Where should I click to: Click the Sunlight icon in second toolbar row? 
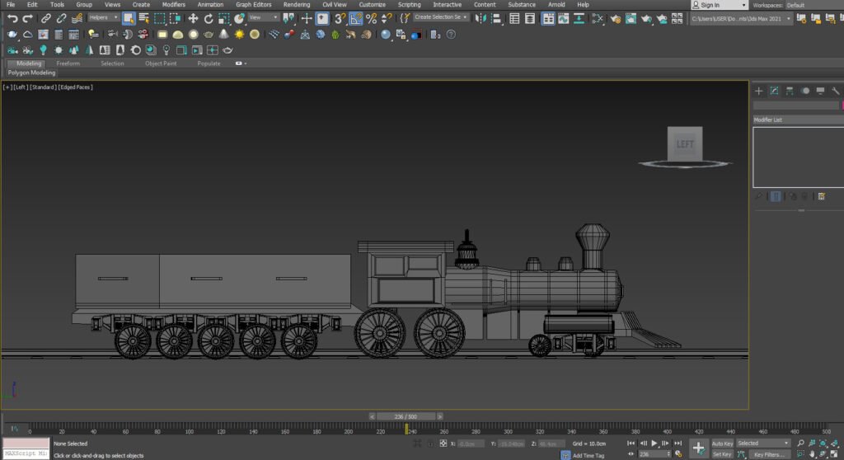(x=239, y=35)
